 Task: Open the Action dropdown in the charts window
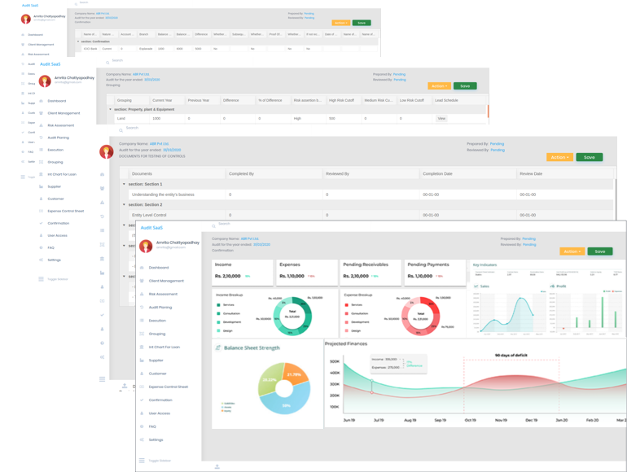coord(572,251)
